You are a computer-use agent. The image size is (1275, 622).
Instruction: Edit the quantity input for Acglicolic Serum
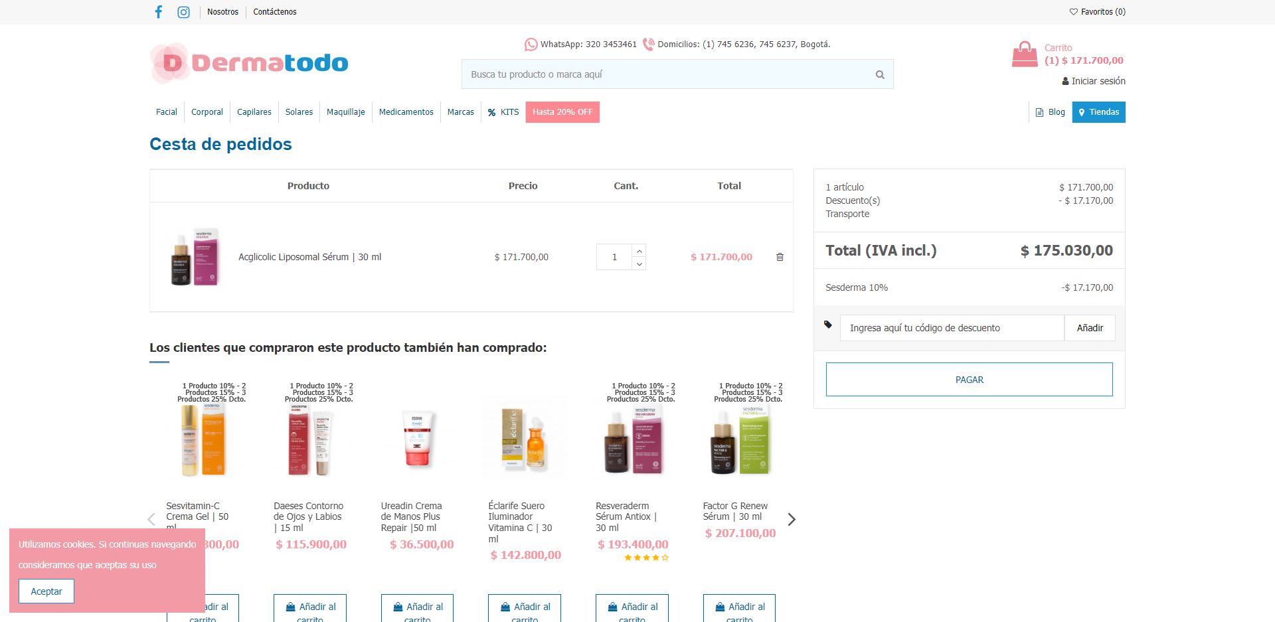click(614, 257)
